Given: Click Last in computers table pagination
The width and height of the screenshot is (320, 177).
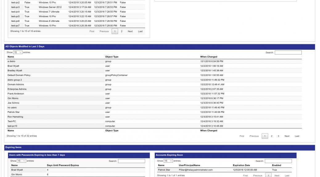Looking at the screenshot, I should (140, 31).
